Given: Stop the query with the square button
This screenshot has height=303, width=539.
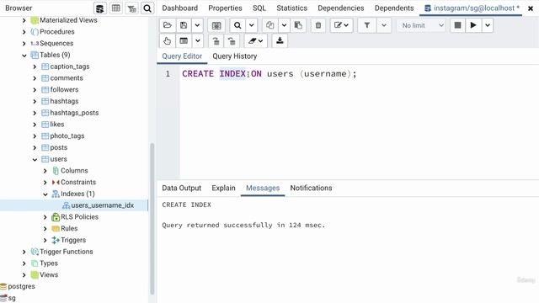Looking at the screenshot, I should 457,25.
